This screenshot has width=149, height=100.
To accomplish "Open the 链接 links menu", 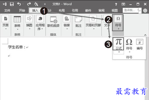I will 67,22.
